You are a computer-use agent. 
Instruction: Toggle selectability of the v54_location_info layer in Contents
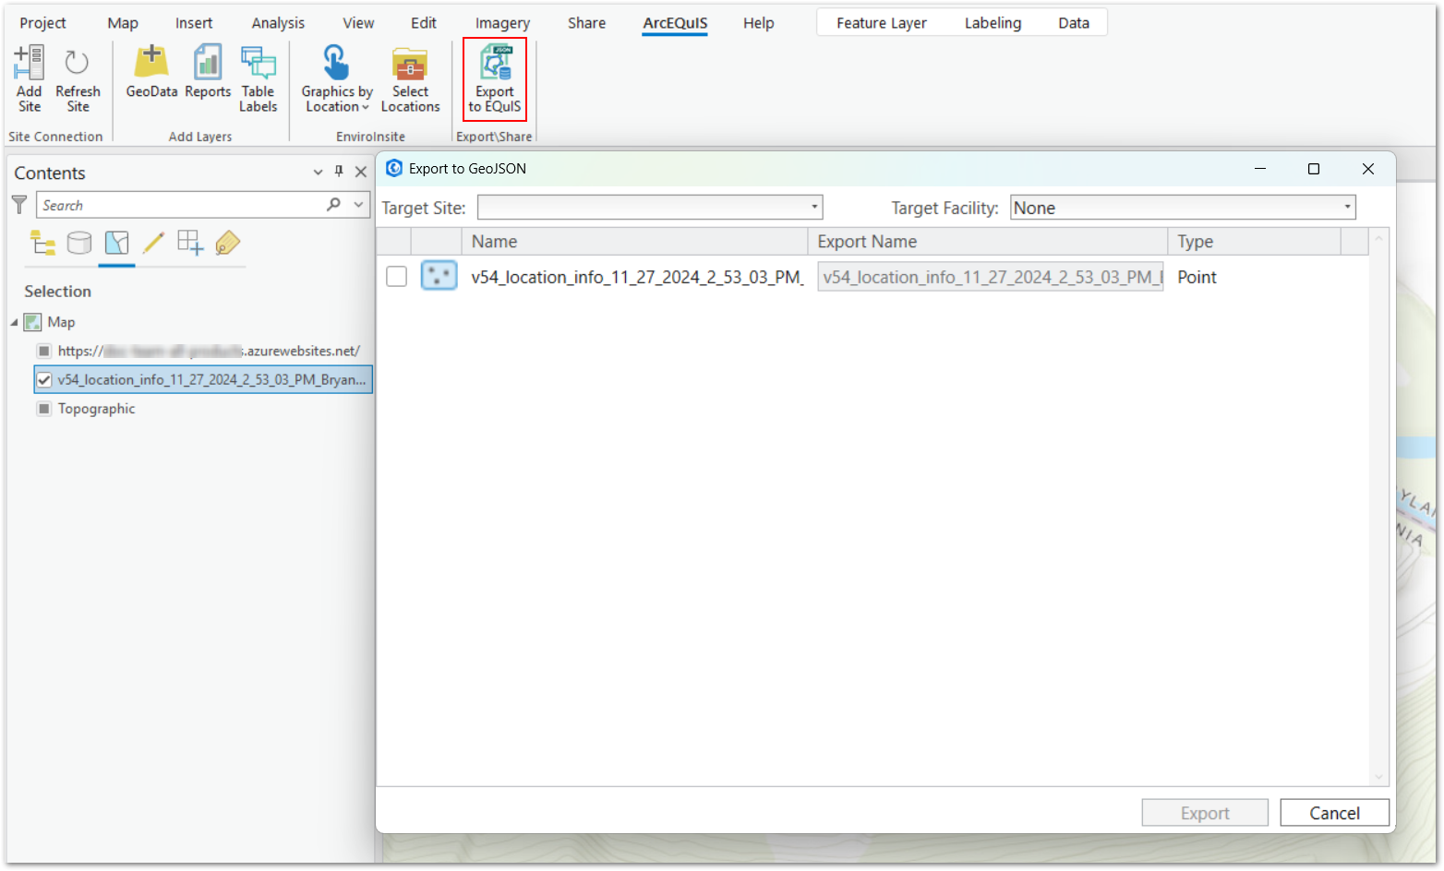(x=43, y=380)
